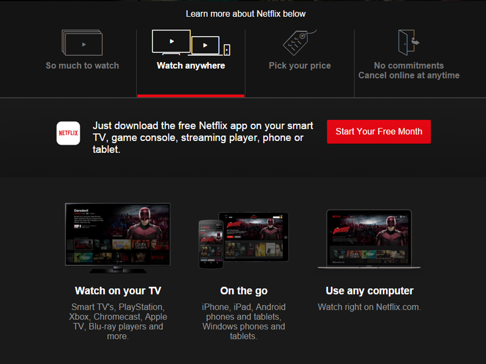Screen dimensions: 486x364
Task: Click the multi-device 'Watch anywhere' icon
Action: click(191, 43)
